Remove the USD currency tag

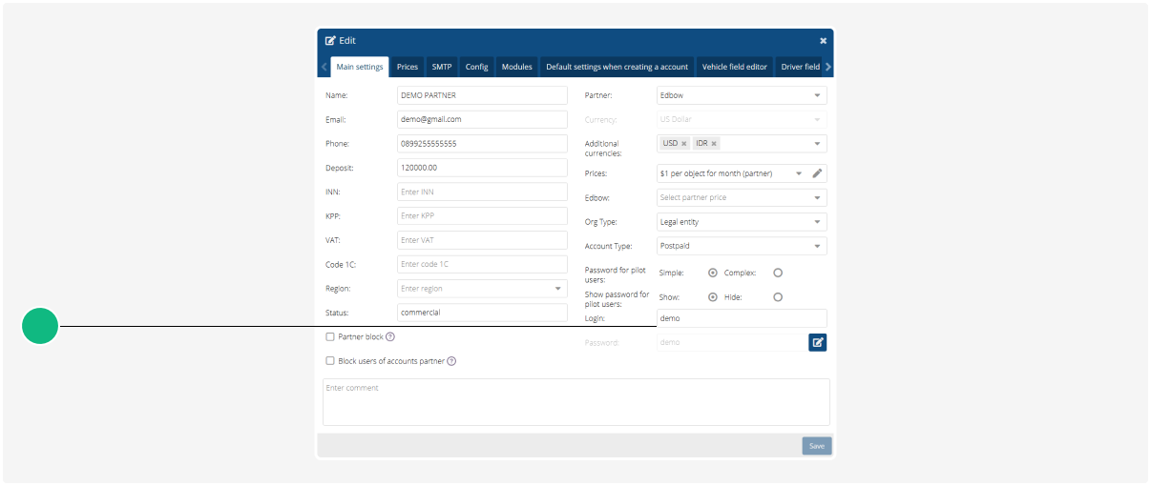(x=684, y=144)
